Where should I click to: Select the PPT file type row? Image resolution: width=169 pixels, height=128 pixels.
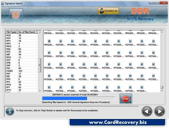tap(22, 87)
